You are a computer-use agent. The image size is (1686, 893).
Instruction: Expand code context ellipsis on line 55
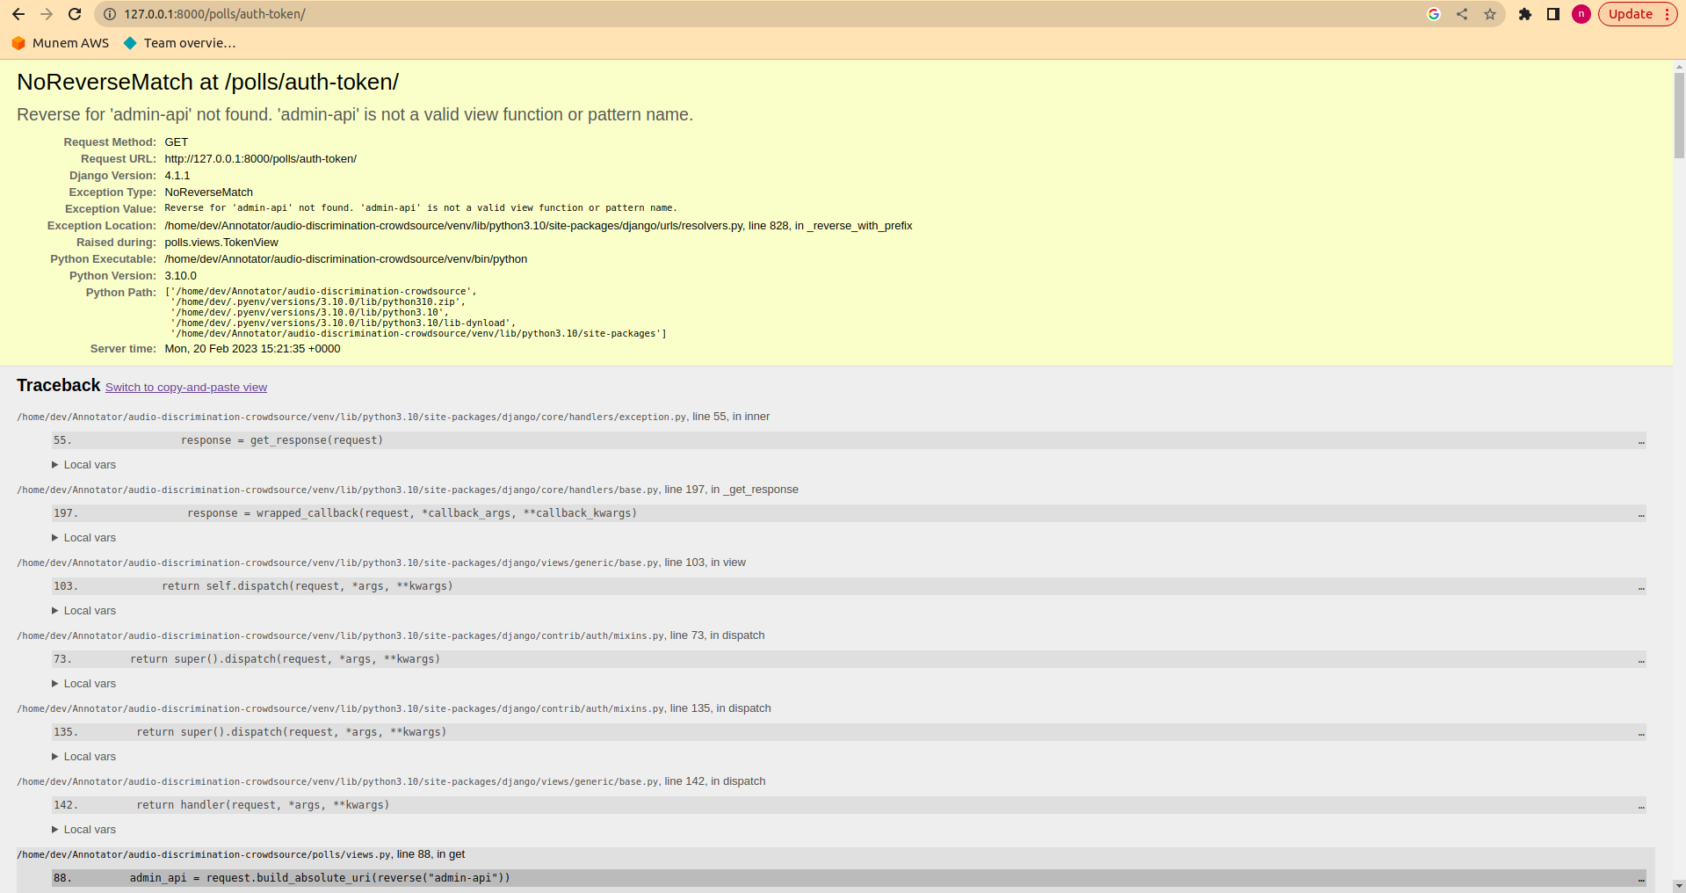1641,440
